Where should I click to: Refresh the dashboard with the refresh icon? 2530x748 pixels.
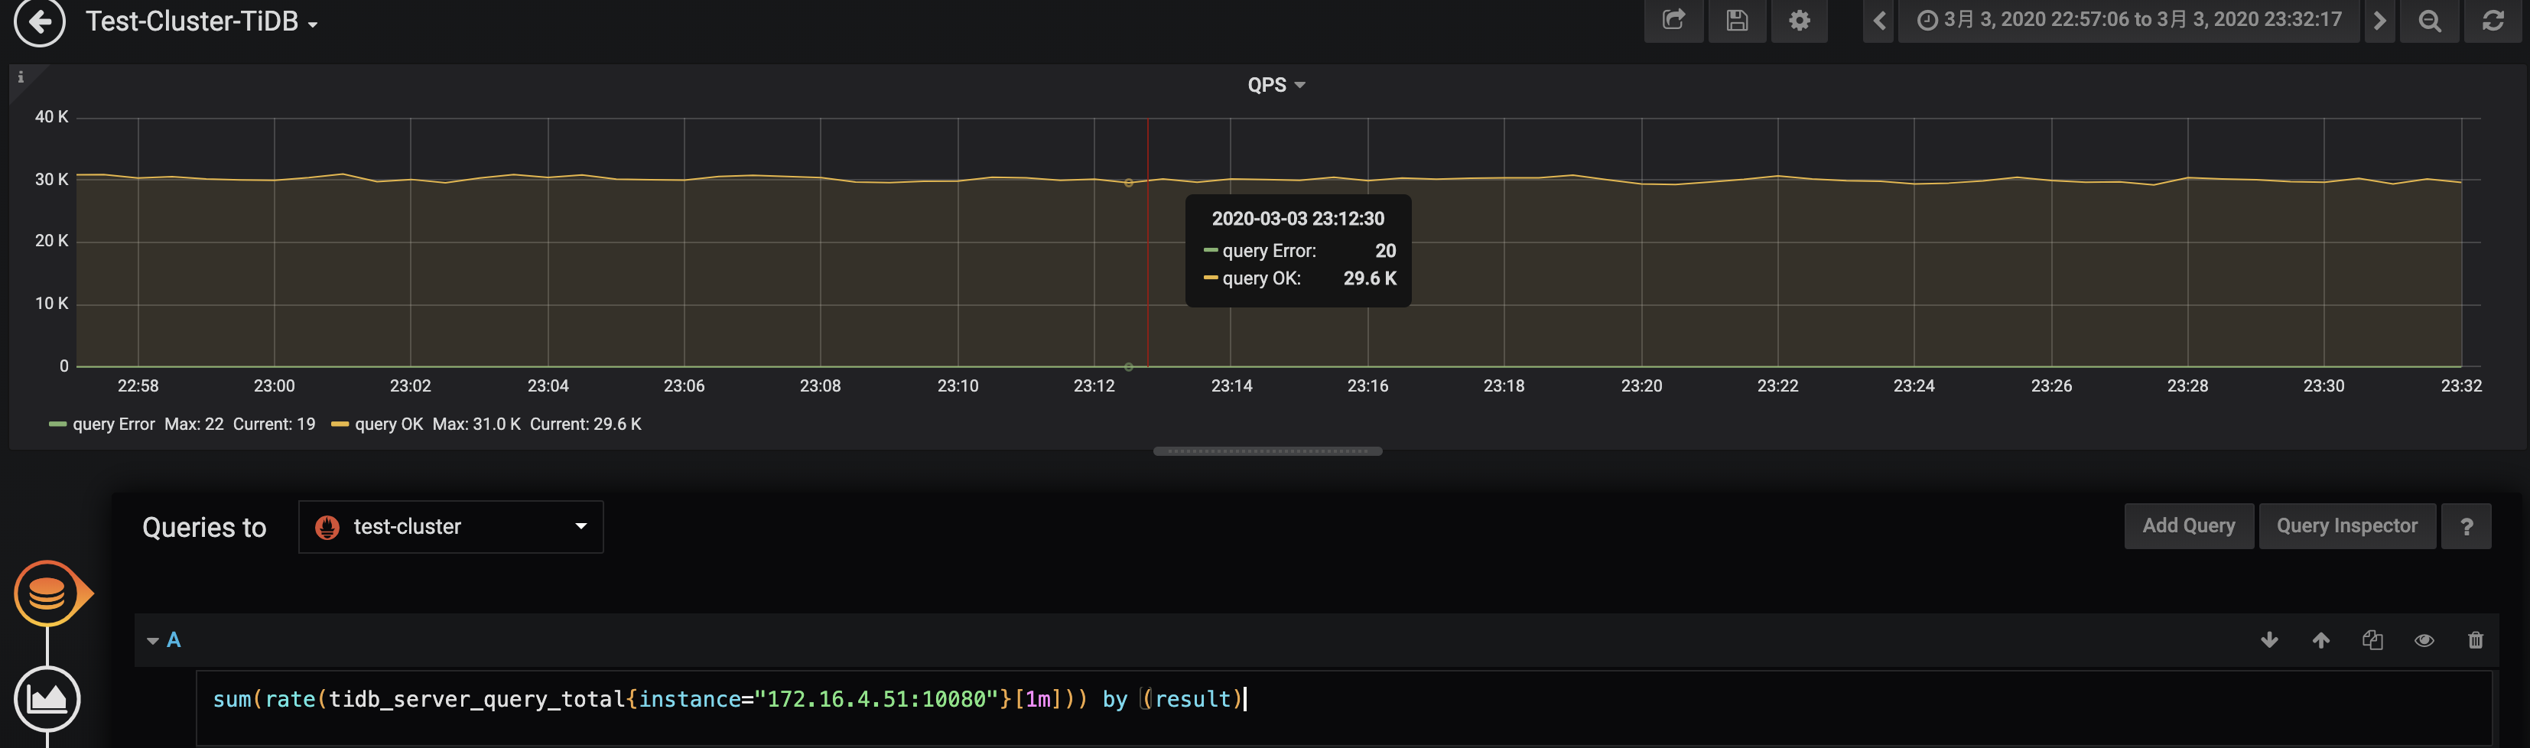[2492, 21]
